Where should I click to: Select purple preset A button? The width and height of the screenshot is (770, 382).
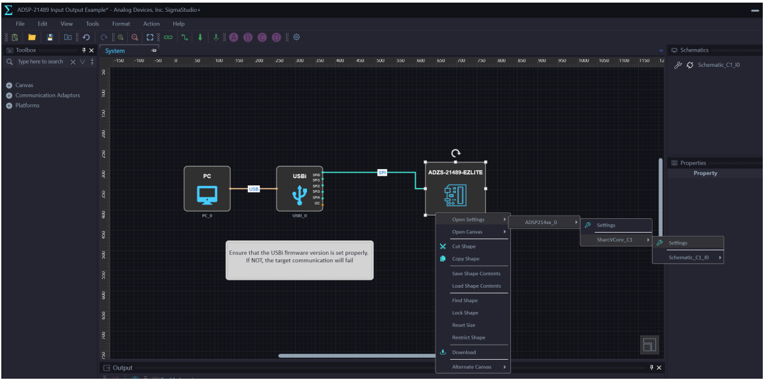pos(233,37)
